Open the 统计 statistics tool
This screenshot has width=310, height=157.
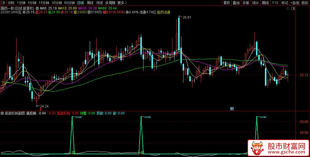[x=256, y=3]
